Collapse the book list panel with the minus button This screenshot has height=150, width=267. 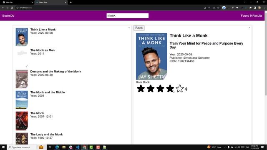pyautogui.click(x=129, y=28)
